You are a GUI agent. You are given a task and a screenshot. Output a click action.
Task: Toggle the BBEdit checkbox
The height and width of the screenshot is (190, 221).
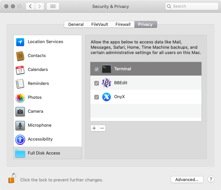coord(97,83)
